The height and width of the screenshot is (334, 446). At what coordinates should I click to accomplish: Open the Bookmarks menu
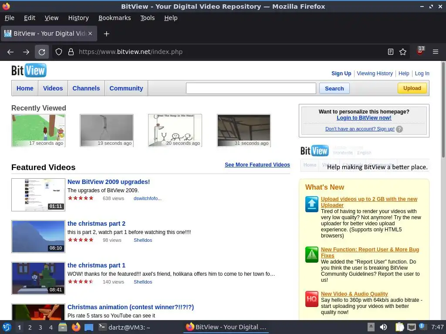click(115, 18)
